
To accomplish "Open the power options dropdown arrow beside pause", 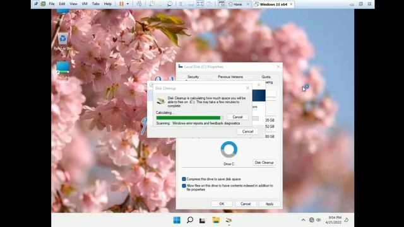I will [128, 4].
